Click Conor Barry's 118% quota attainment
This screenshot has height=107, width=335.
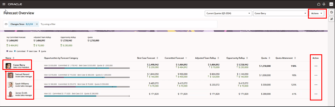pyautogui.click(x=294, y=66)
